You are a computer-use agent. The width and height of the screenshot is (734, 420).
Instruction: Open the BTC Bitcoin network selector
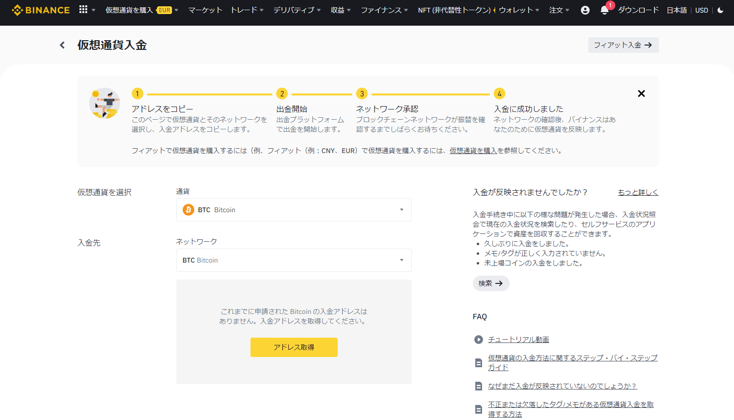(294, 260)
